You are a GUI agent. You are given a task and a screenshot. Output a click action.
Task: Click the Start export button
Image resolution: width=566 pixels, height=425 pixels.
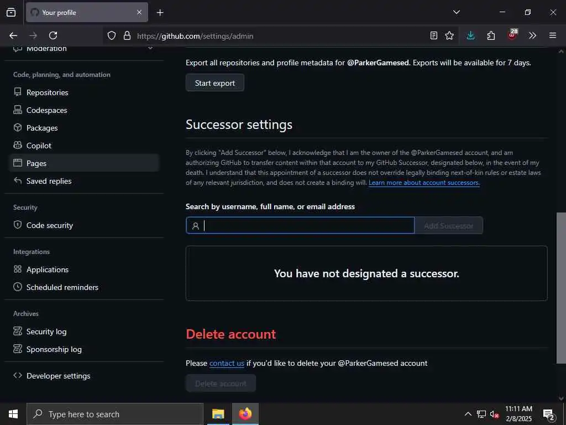tap(215, 83)
